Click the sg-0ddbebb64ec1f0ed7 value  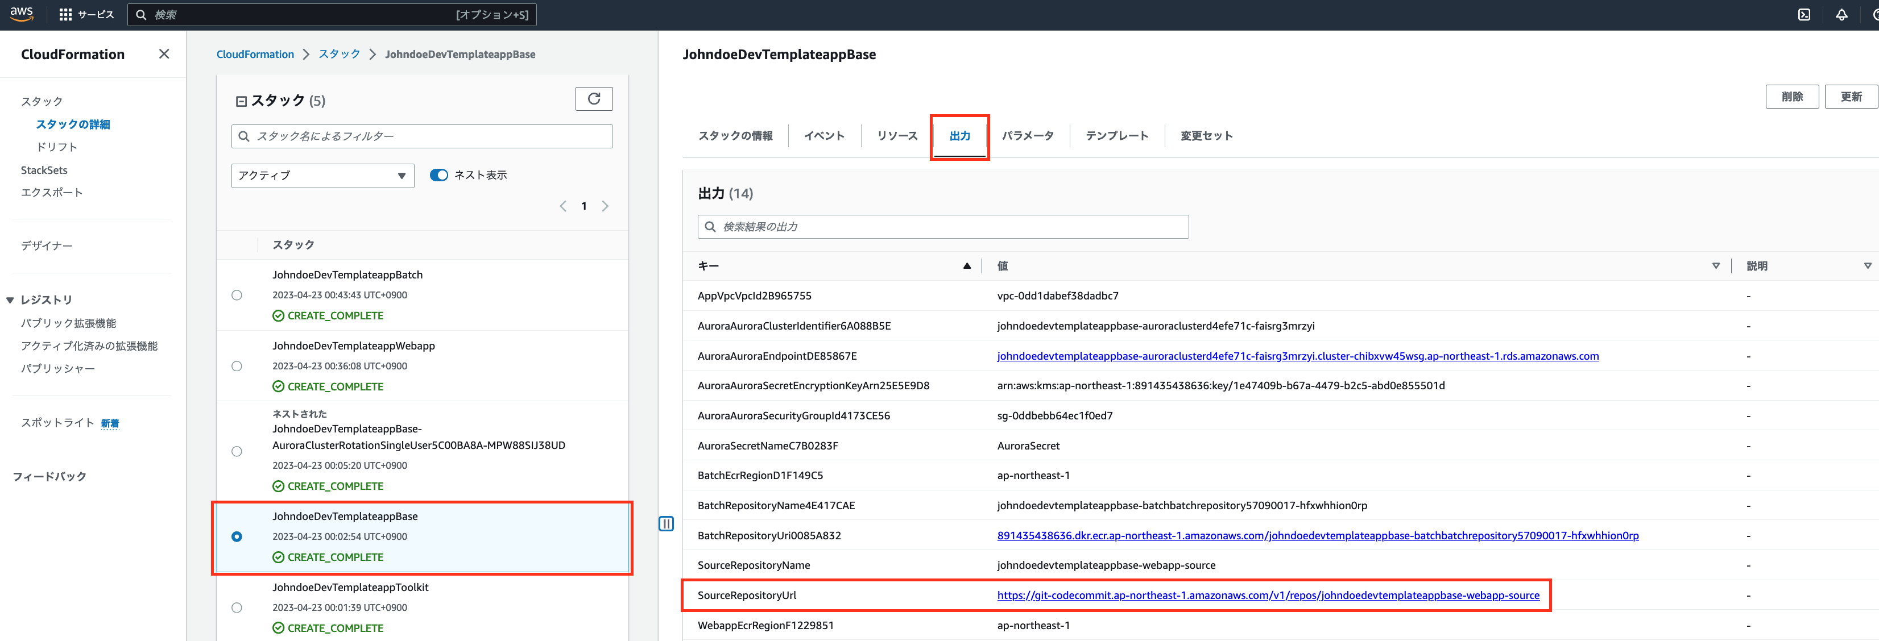[1055, 417]
